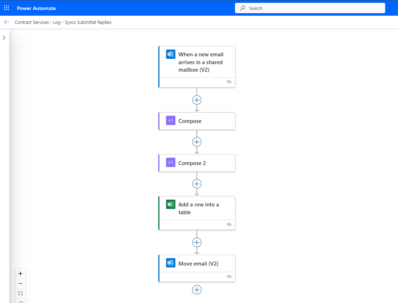Zoom out on the flow canvas
Viewport: 398px width, 303px height.
pyautogui.click(x=21, y=283)
